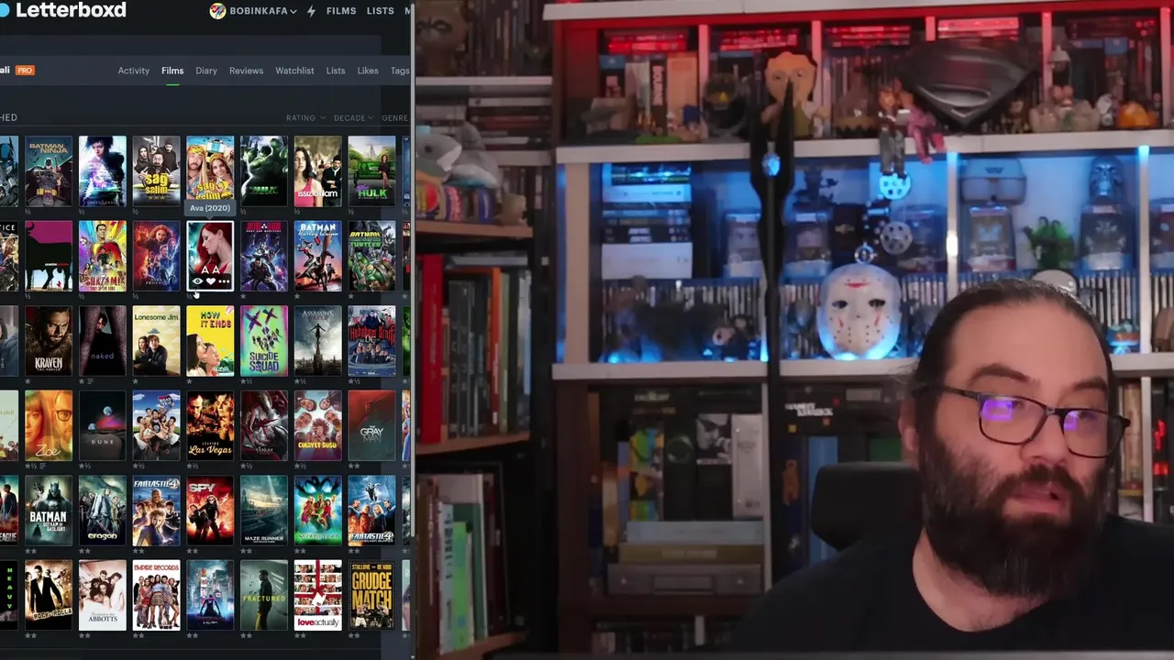Image resolution: width=1174 pixels, height=660 pixels.
Task: Click the Ava (2020) tooltip label
Action: (x=210, y=208)
